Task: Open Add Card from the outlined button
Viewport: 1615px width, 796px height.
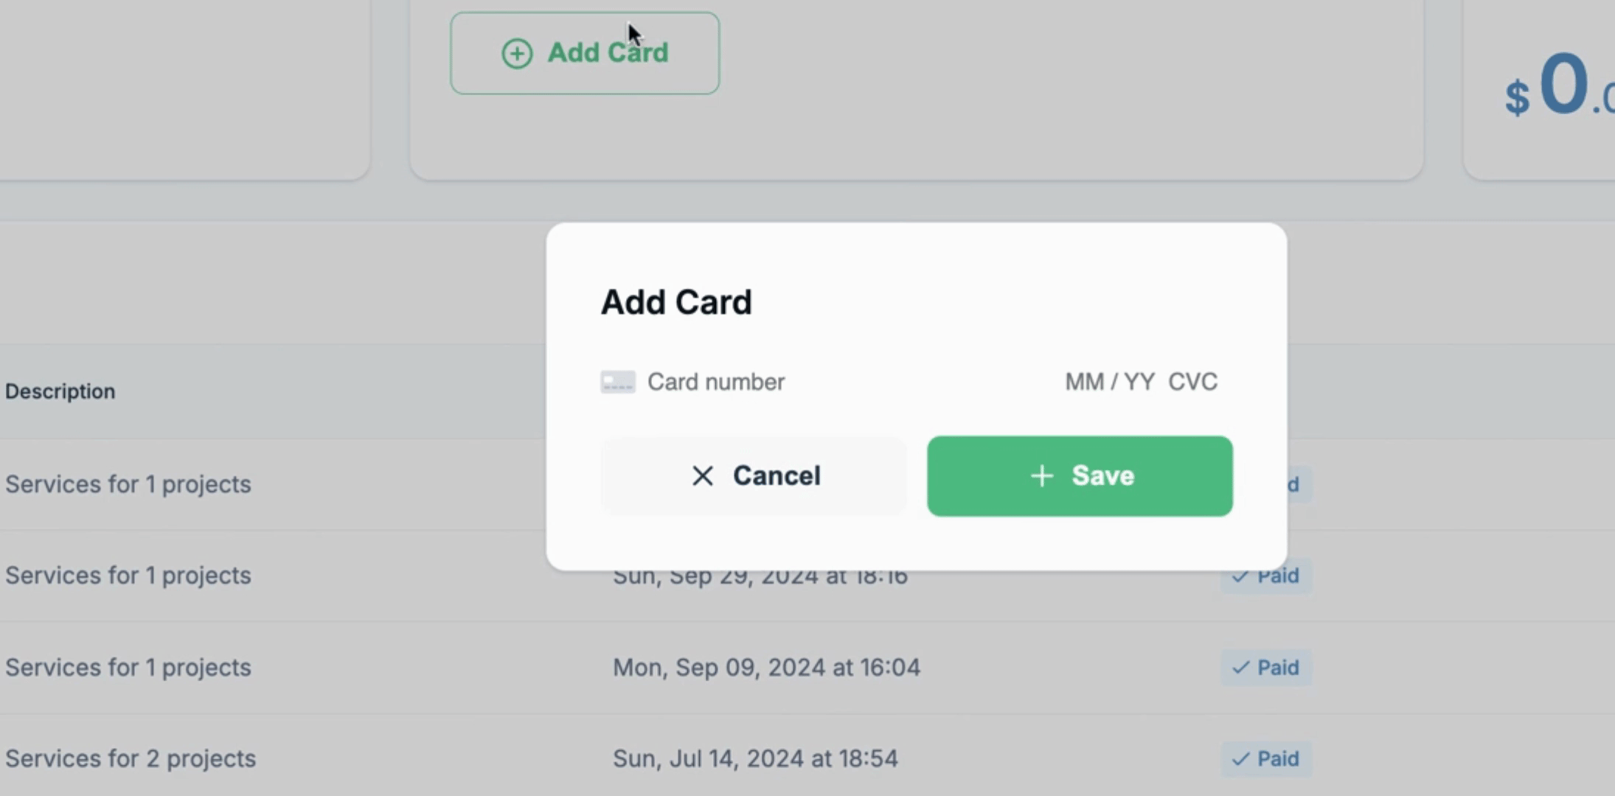Action: pyautogui.click(x=585, y=53)
